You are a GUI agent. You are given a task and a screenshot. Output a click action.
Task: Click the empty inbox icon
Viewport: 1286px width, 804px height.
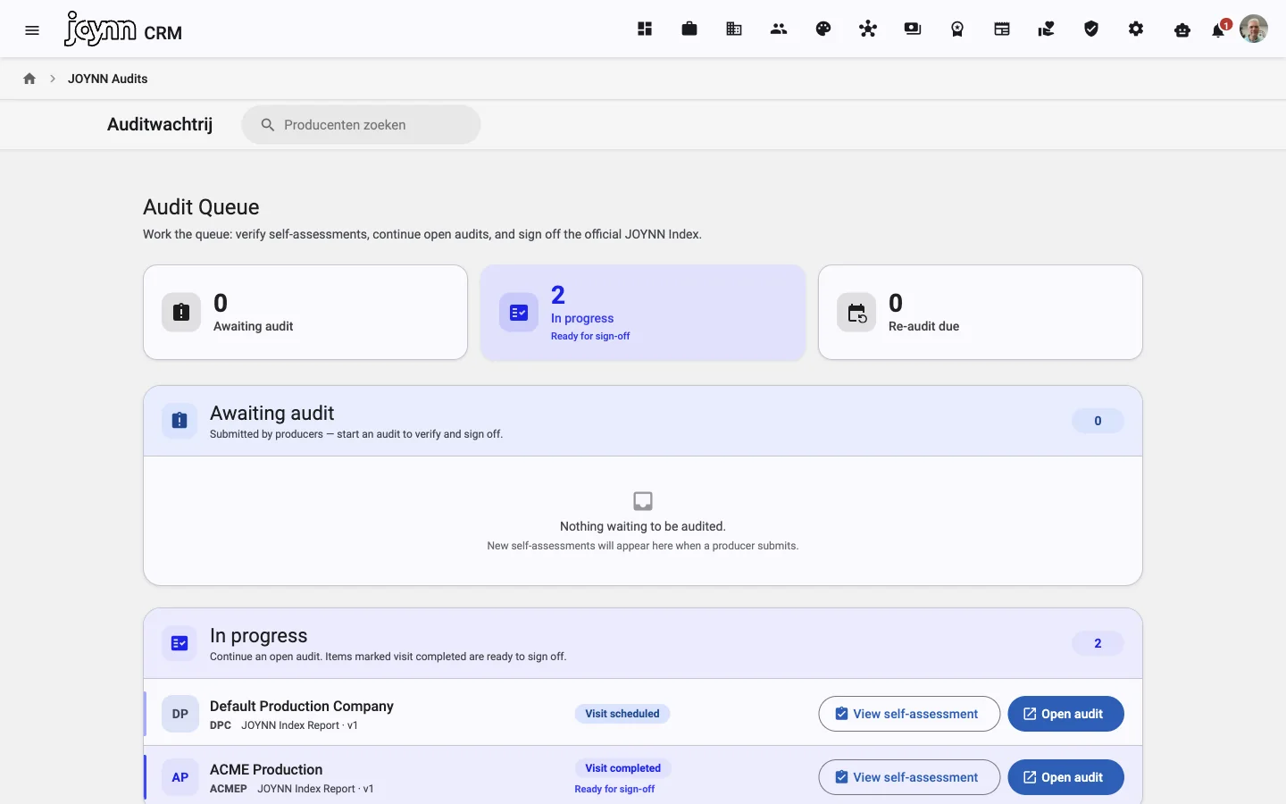click(x=643, y=500)
